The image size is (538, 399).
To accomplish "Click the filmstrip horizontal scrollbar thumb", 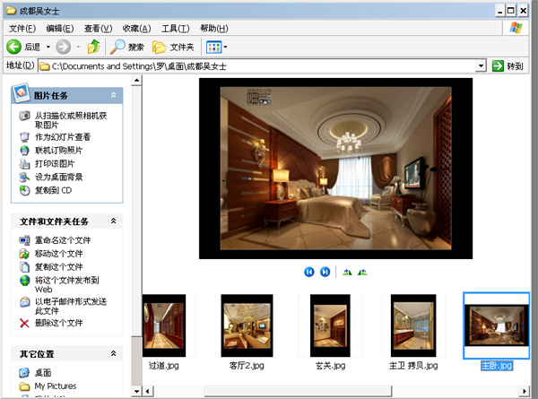I will coord(298,391).
